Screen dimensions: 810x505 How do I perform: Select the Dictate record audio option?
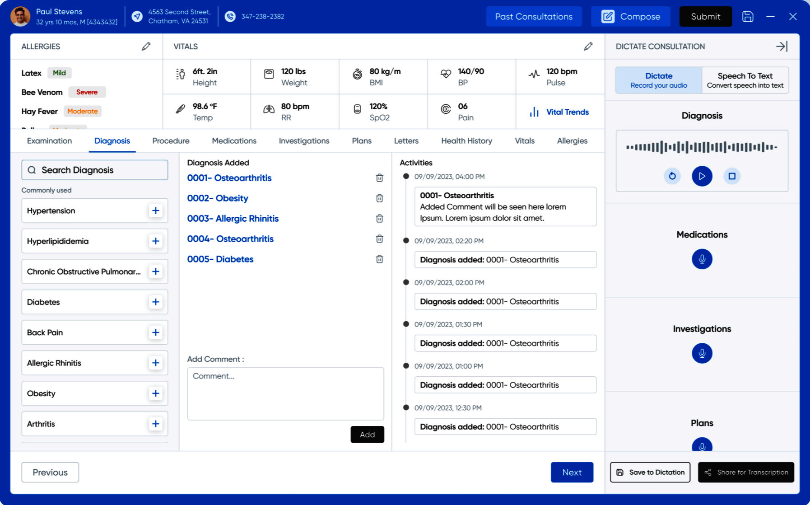tap(658, 80)
